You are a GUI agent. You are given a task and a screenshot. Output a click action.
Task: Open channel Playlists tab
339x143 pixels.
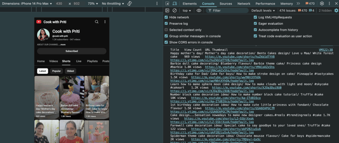click(x=92, y=61)
